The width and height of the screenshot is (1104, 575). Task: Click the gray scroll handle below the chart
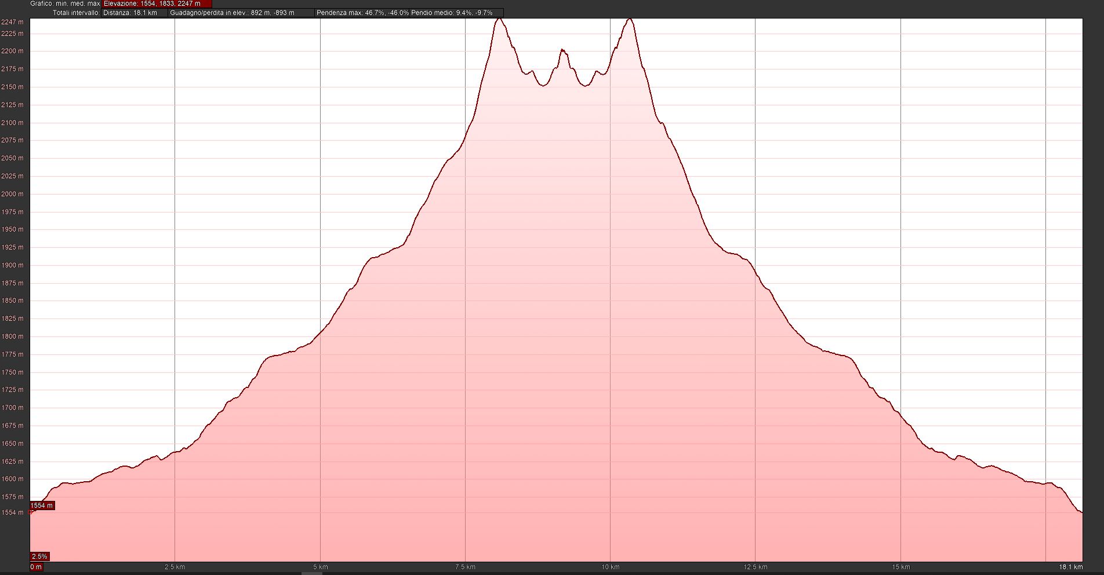(x=312, y=573)
